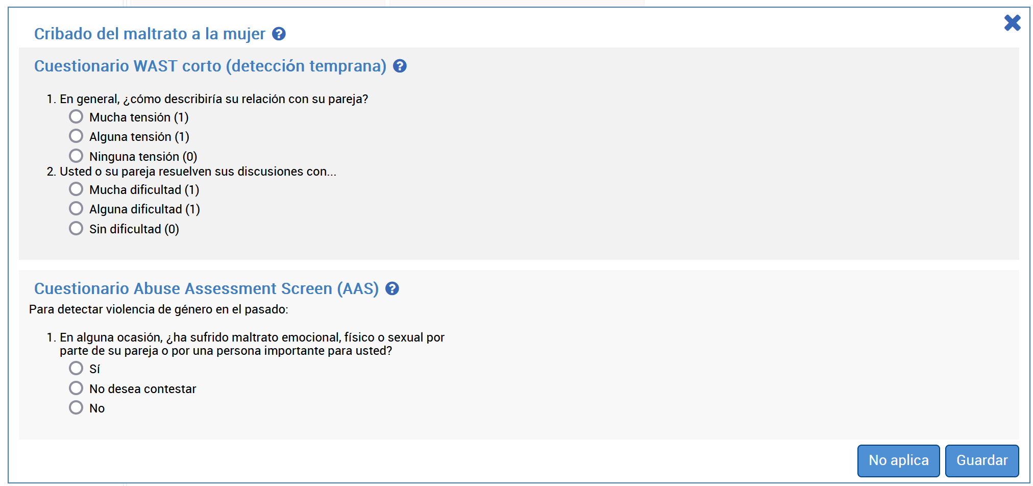Select 'Mucha dificultad (1)' option
The height and width of the screenshot is (486, 1033).
[x=76, y=189]
